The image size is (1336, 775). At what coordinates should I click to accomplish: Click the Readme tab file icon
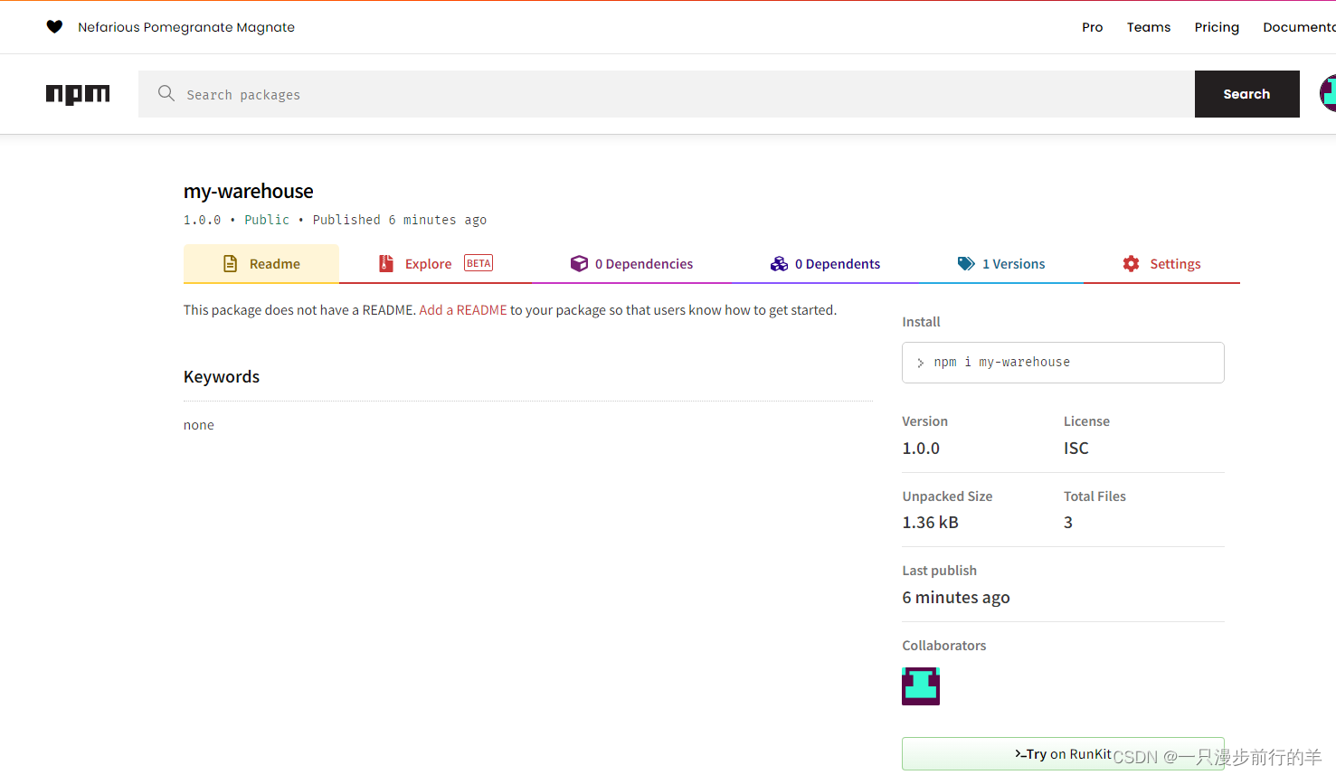(x=230, y=264)
